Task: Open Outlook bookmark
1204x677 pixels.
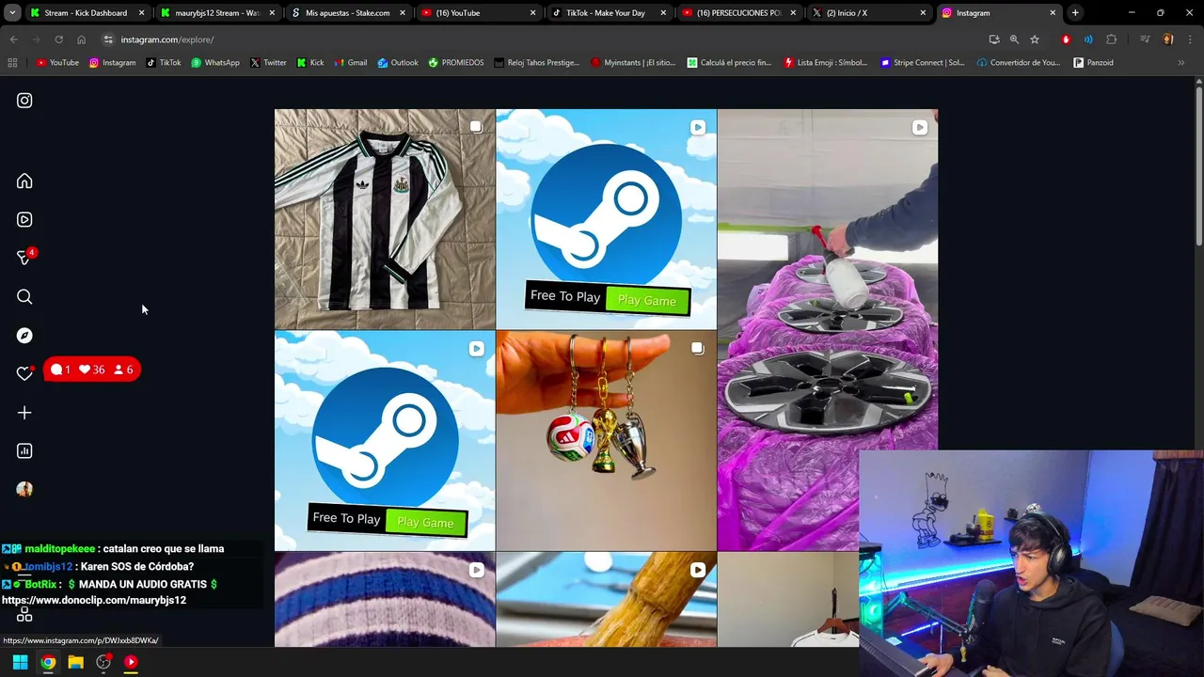Action: pos(398,63)
